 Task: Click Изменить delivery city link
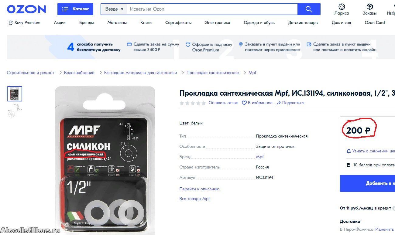pyautogui.click(x=385, y=229)
